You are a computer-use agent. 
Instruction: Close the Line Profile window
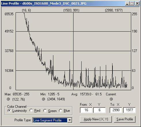click(x=137, y=3)
